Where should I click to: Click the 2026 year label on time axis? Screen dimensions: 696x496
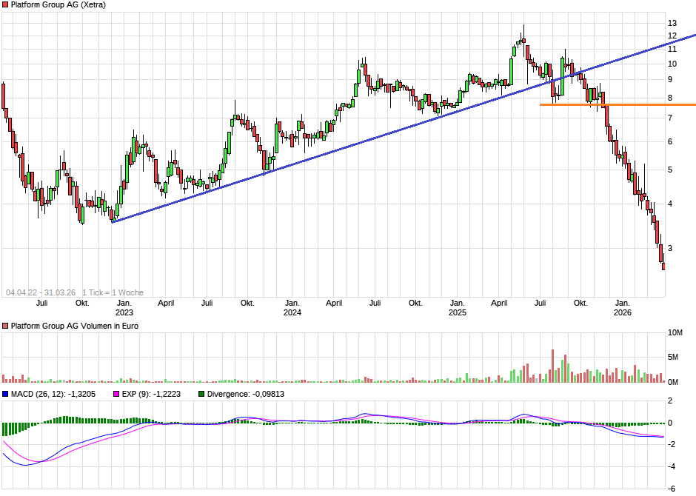[x=623, y=312]
